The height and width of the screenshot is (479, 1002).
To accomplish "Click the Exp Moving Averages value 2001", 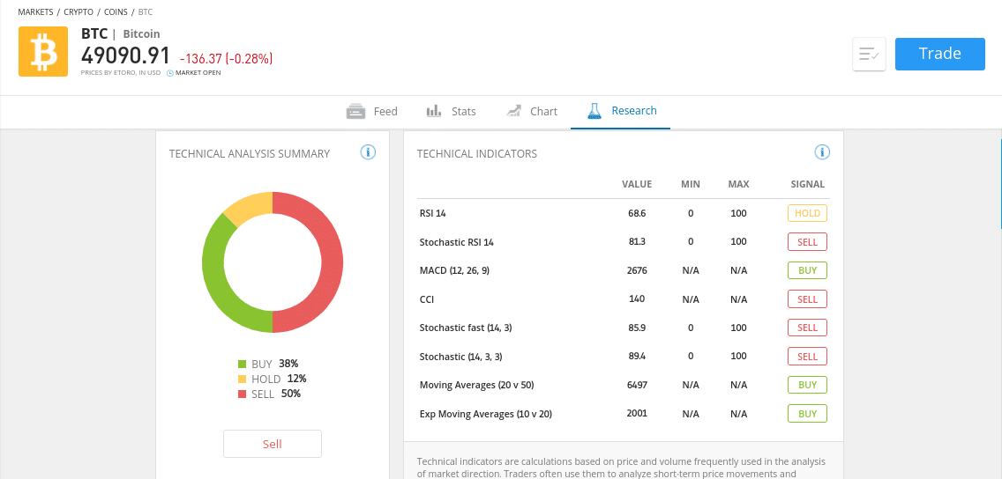I will [x=637, y=413].
